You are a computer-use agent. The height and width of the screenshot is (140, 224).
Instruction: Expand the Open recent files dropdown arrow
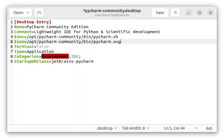[28, 13]
